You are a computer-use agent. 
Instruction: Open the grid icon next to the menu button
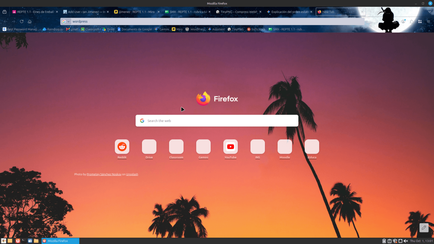pos(420,21)
